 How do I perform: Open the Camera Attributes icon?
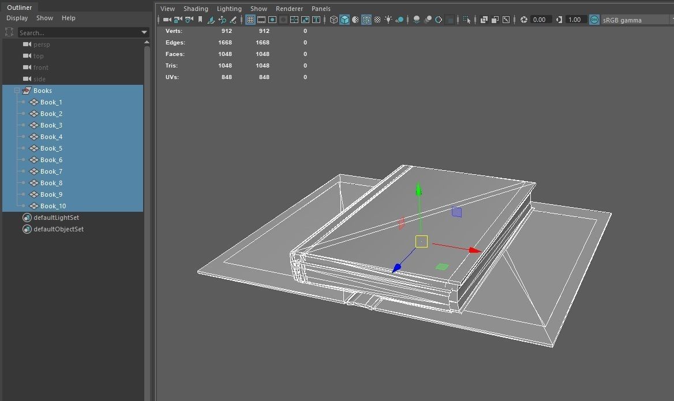[189, 20]
